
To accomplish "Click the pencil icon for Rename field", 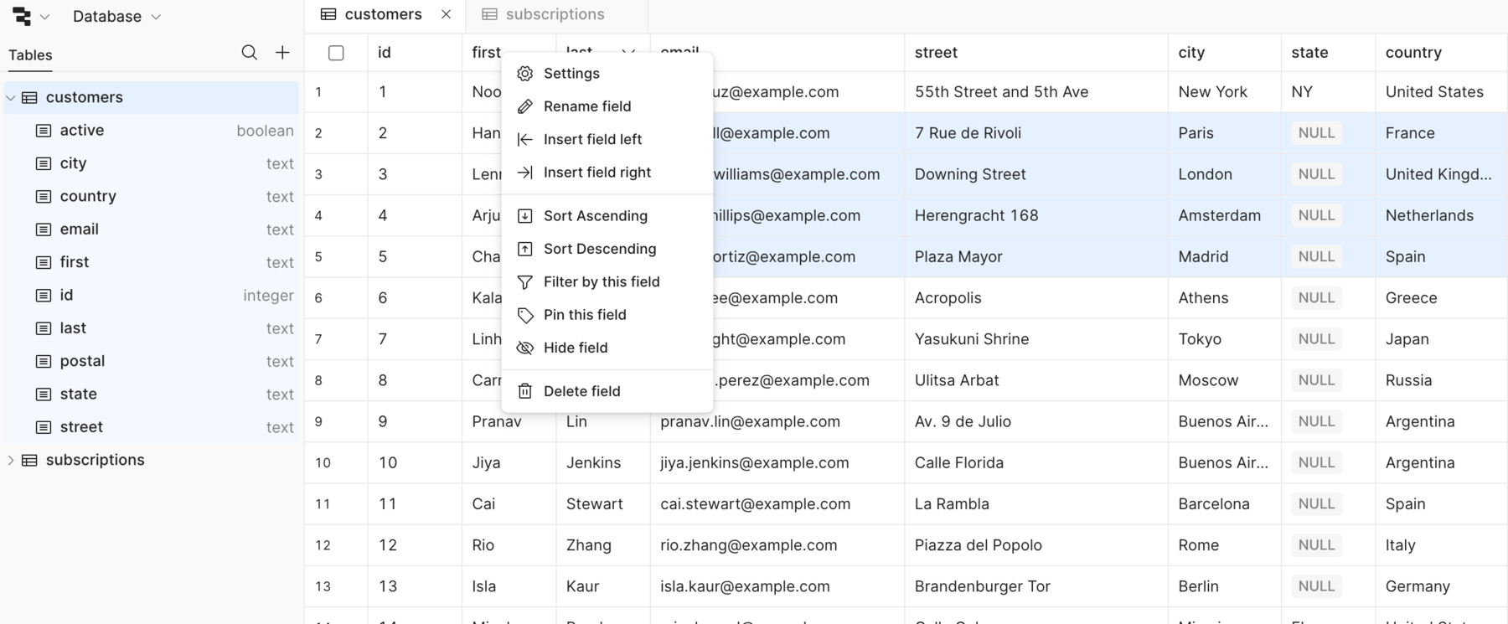I will 525,106.
